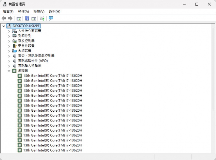Open help via the blue question mark icon
Screen dimensions: 216x160
[x=27, y=18]
